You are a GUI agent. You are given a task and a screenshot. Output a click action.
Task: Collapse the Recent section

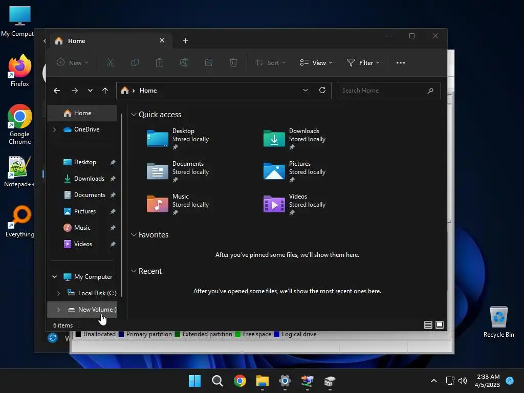pos(134,271)
